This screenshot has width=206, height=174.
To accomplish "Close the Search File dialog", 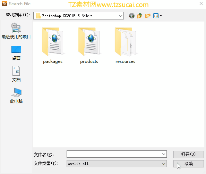I will 201,4.
